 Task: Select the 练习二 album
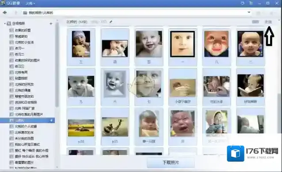point(19,54)
